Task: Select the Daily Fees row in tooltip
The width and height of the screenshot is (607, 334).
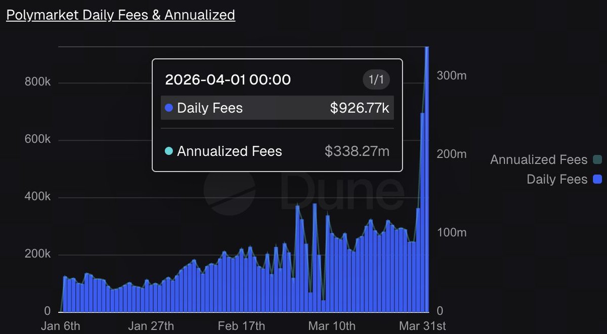Action: click(277, 108)
